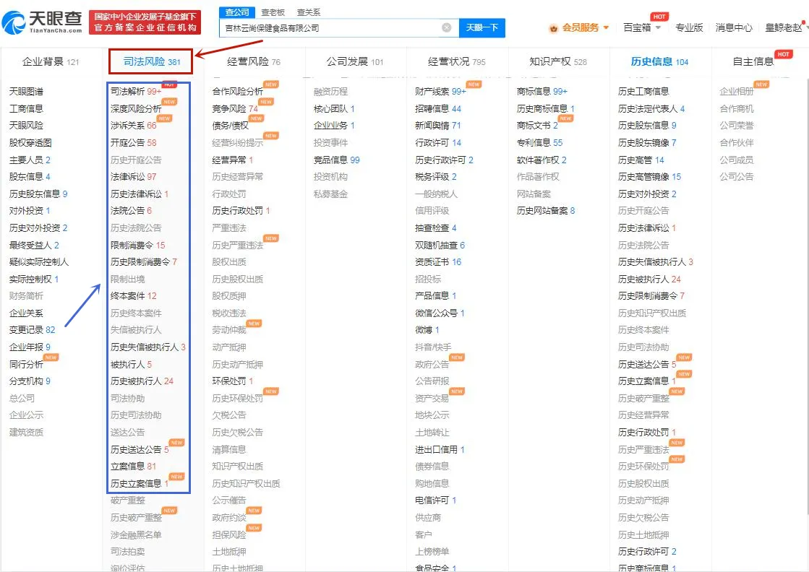
Task: Click the 天眼查 logo
Action: pos(43,22)
